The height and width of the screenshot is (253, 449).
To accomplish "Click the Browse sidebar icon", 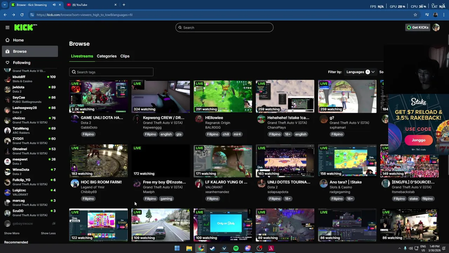I will (x=7, y=51).
